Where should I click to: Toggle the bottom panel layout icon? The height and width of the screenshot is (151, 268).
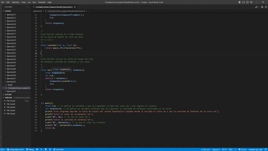coord(244,2)
